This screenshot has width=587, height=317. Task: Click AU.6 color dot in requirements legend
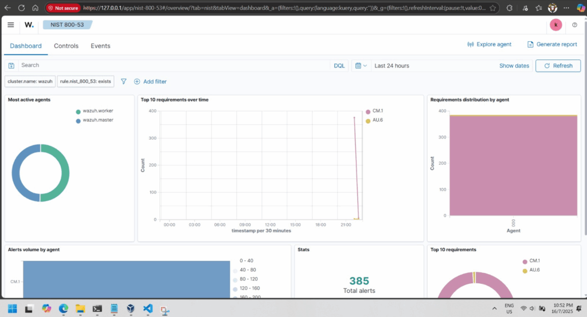[525, 270]
